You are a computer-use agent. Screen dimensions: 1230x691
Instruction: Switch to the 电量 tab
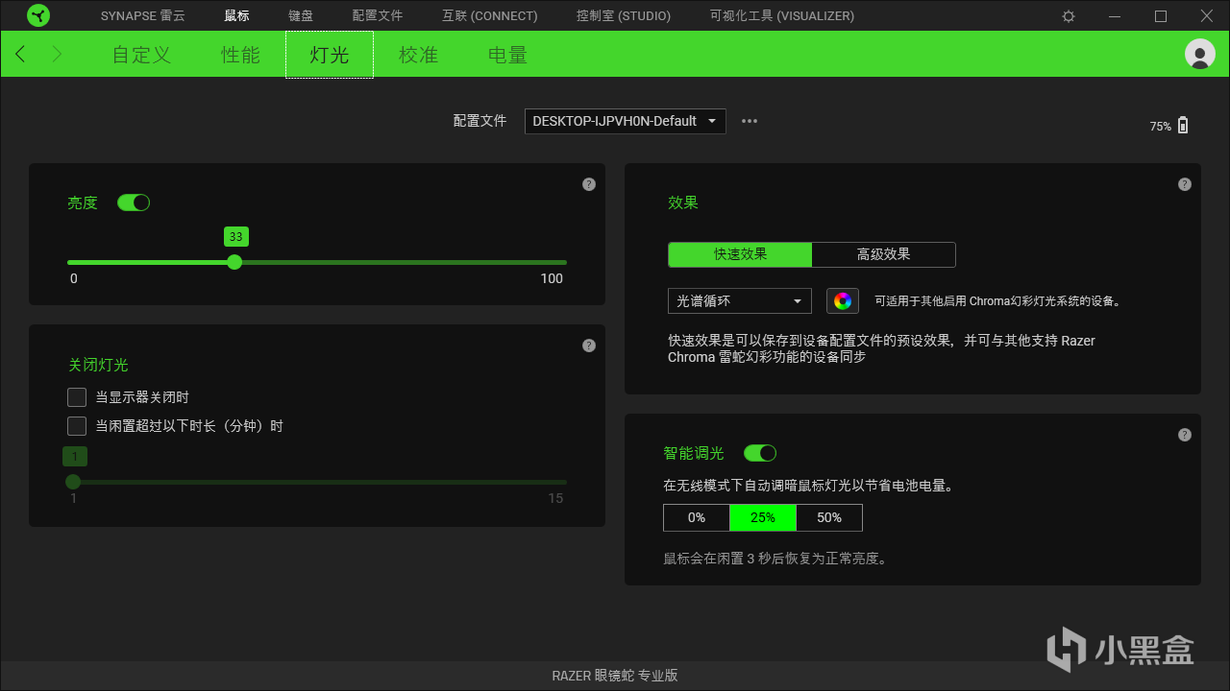click(x=507, y=55)
